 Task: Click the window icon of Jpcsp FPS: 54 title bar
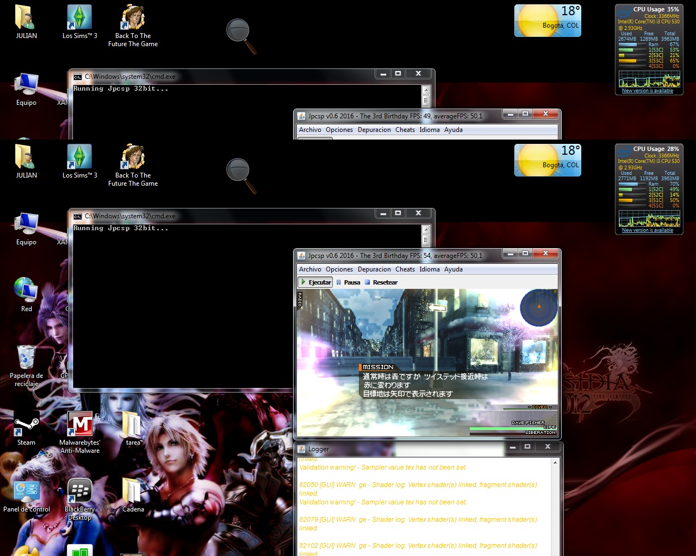point(301,255)
